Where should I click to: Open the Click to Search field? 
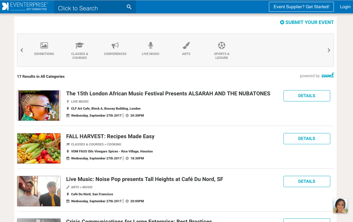tap(95, 7)
